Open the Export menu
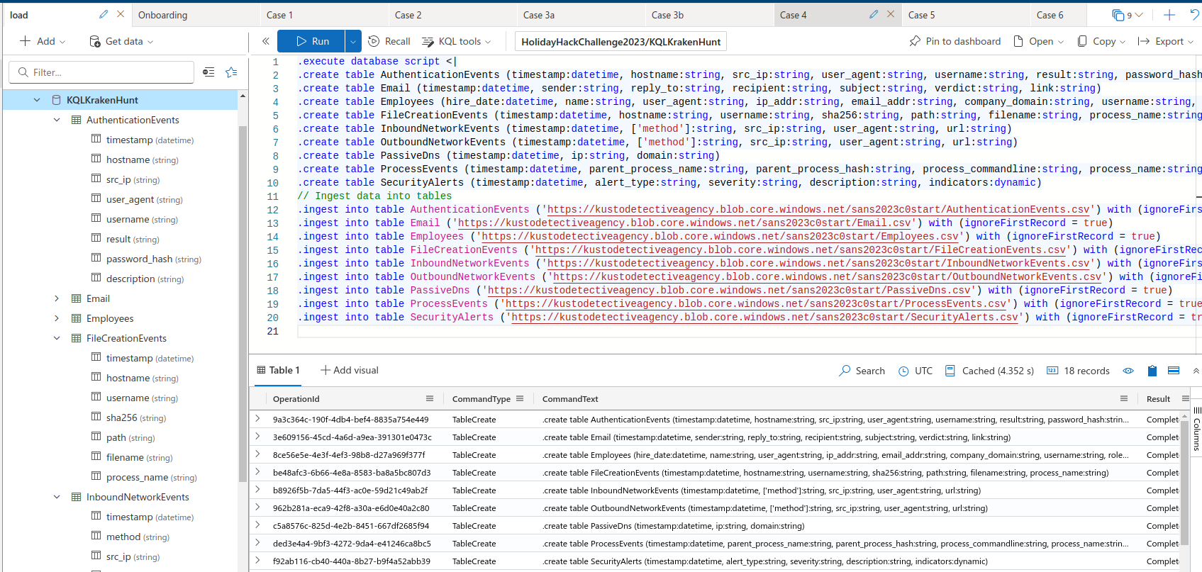This screenshot has width=1202, height=572. (x=1166, y=41)
